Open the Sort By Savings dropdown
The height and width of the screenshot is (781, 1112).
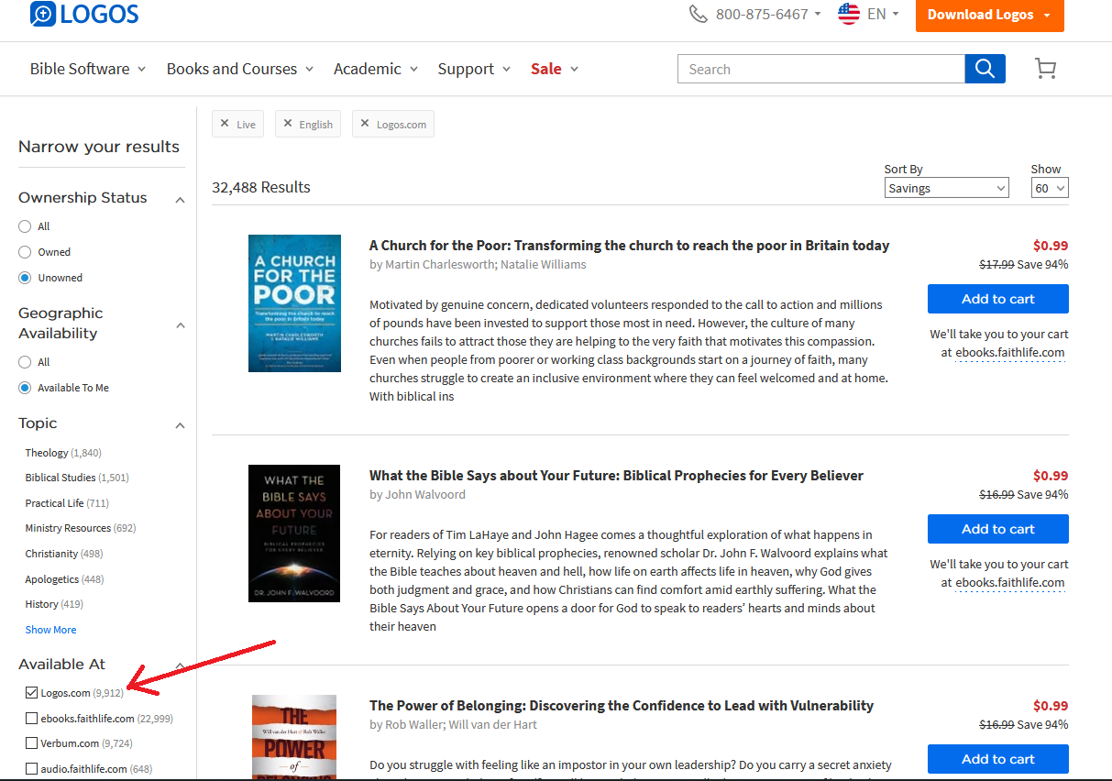click(x=946, y=188)
